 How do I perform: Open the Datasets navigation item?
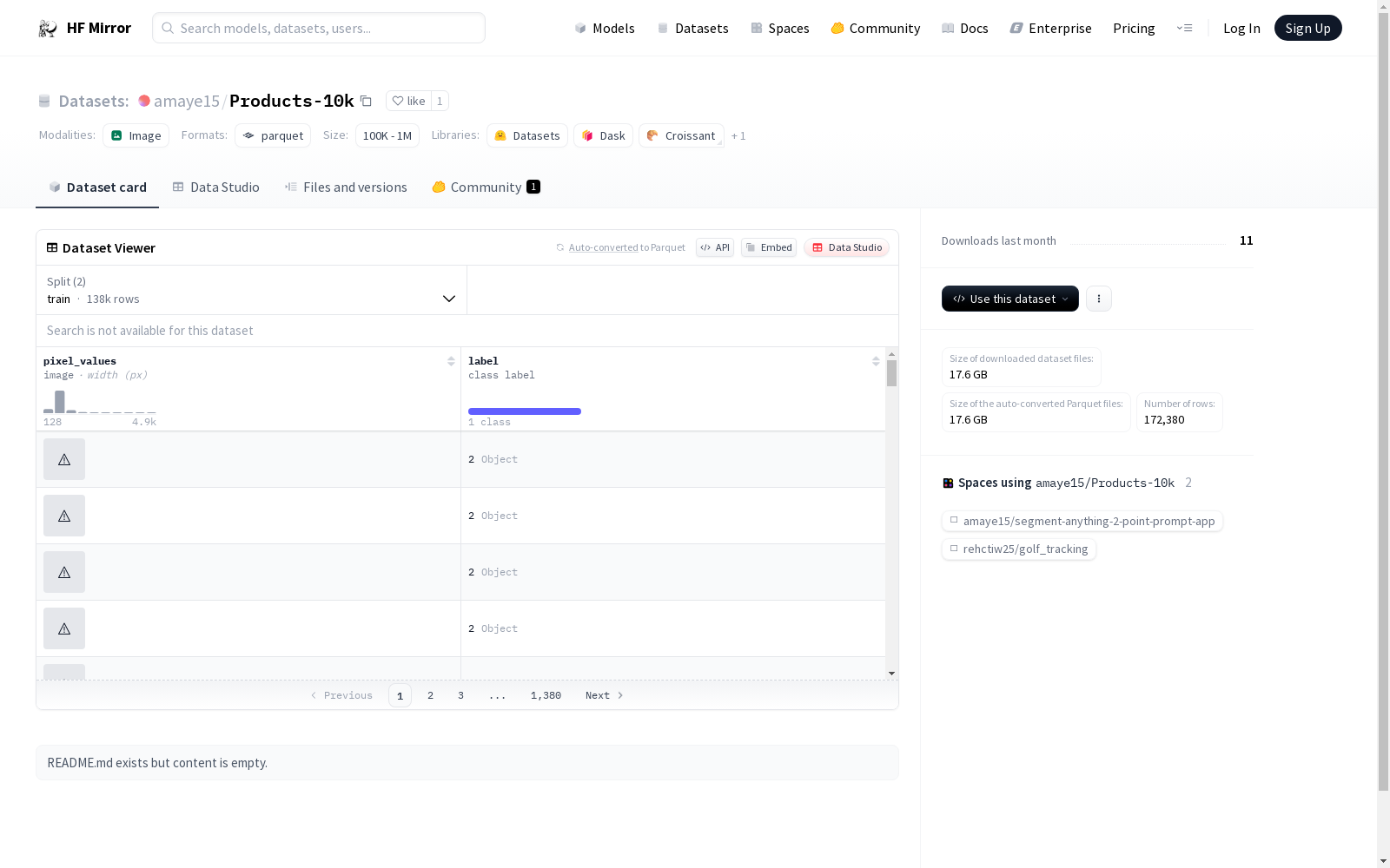[692, 29]
